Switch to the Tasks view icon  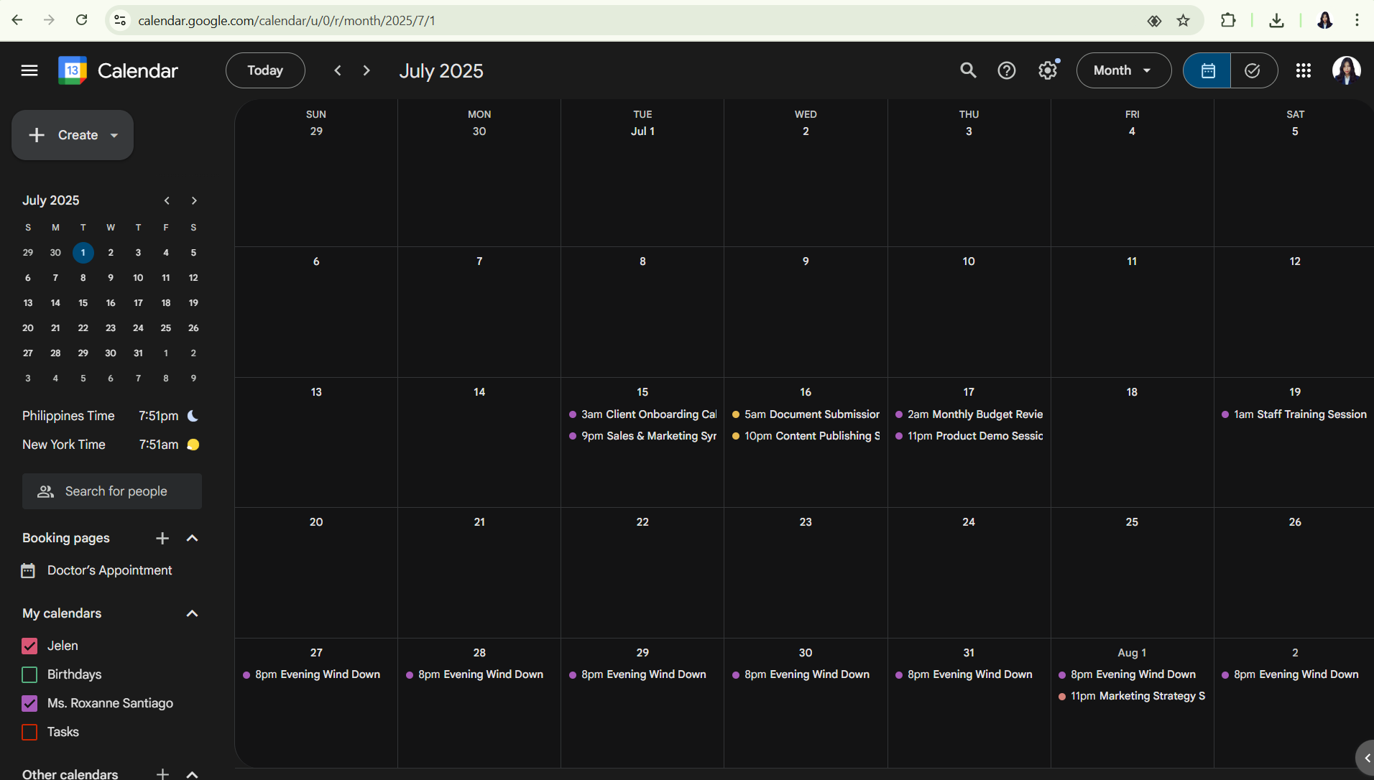(1253, 70)
